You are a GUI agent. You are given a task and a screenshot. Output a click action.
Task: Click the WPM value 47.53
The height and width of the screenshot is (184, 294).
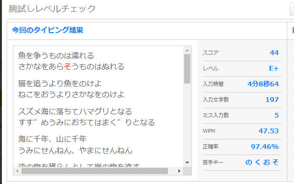[x=269, y=131]
